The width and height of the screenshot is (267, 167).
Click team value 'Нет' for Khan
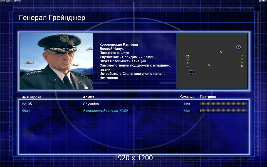click(x=187, y=110)
